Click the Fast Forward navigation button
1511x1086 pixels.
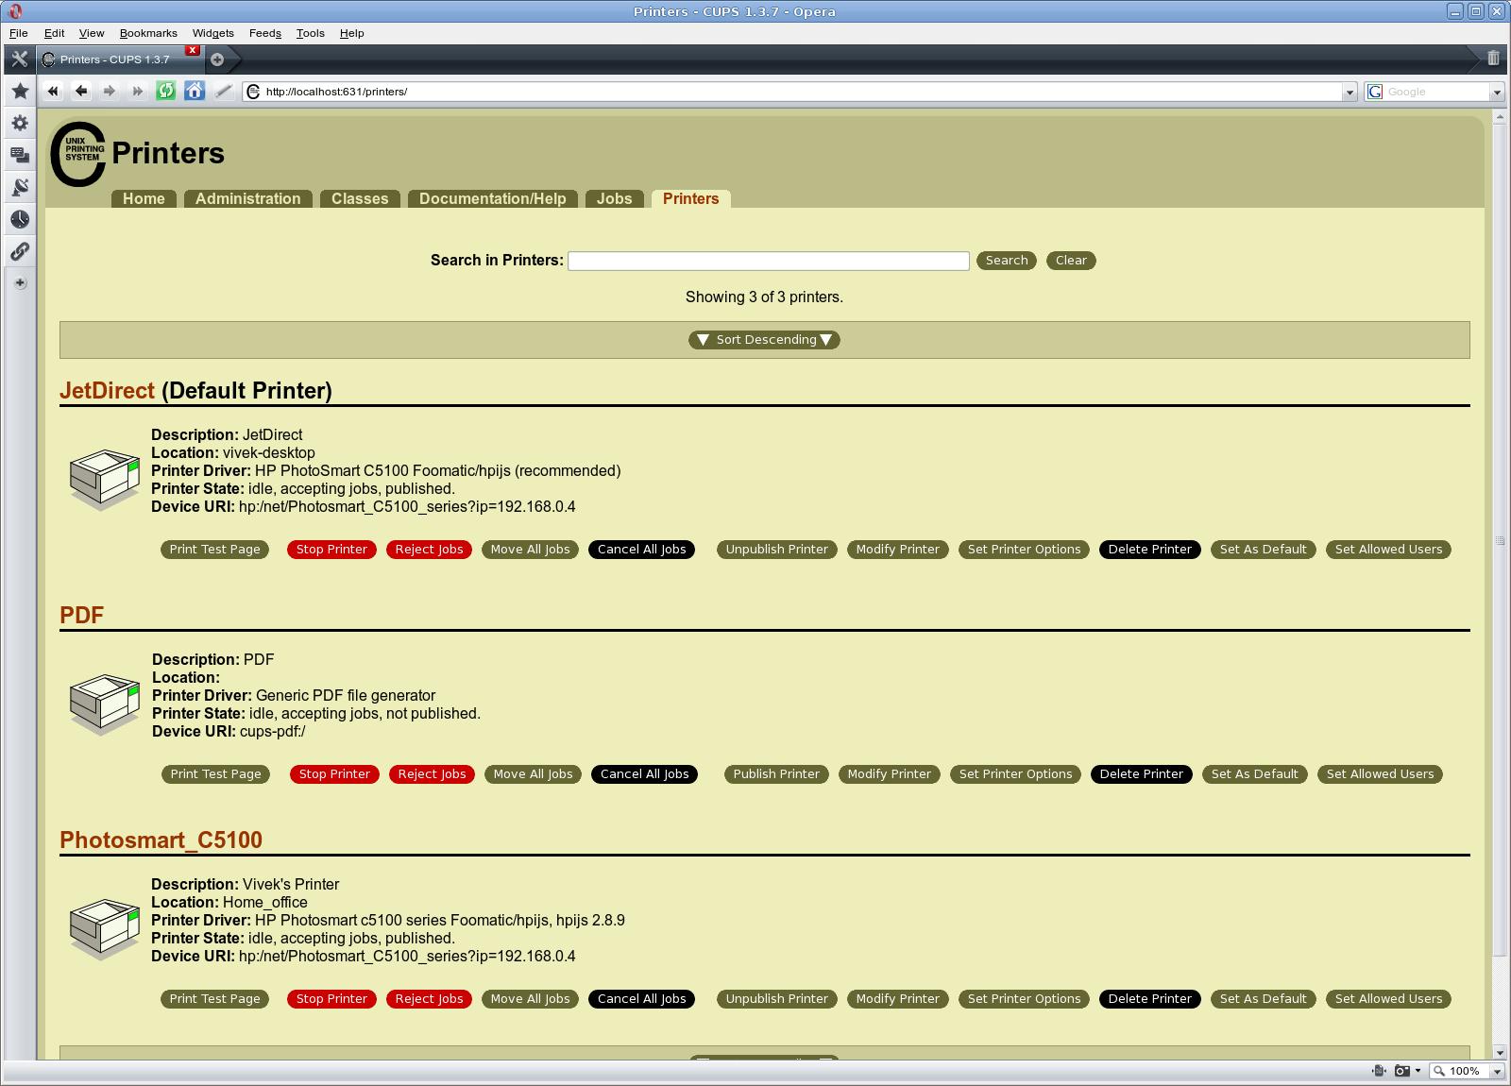pos(138,92)
